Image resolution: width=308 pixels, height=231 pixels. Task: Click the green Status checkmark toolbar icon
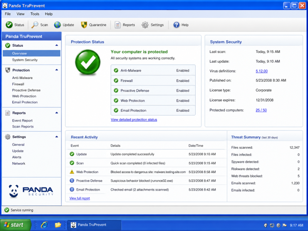(x=9, y=25)
